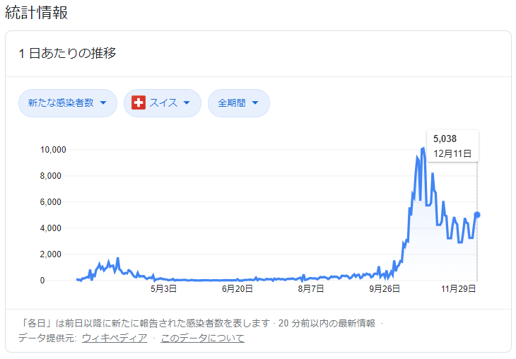The width and height of the screenshot is (516, 359).
Task: Click the 8月7日 axis label
Action: click(x=311, y=289)
